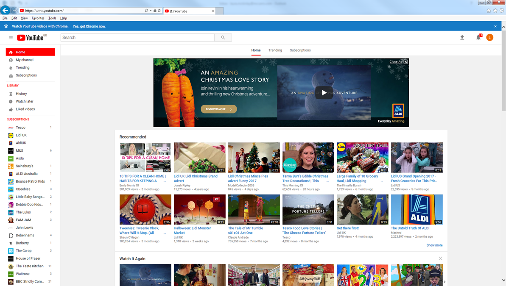
Task: Open the Tools menu
Action: point(52,18)
